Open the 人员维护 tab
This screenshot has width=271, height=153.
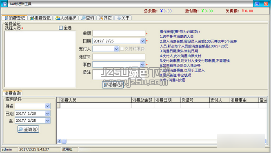tap(66, 18)
